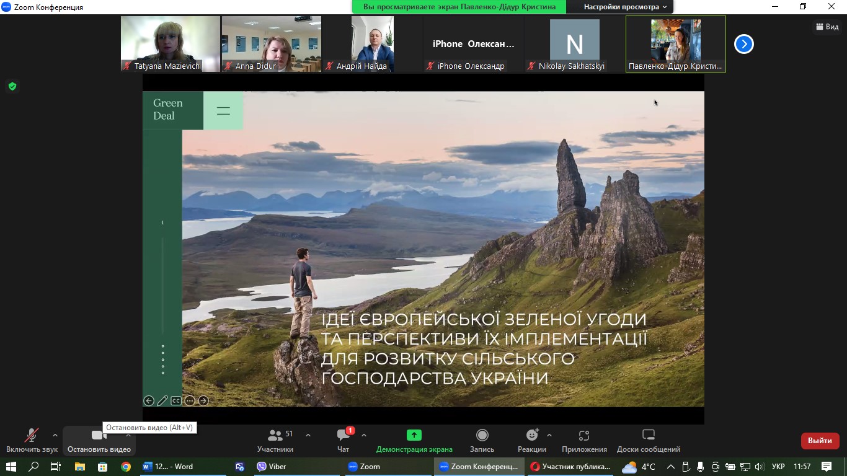This screenshot has height=476, width=847.
Task: Open Настройки просмотра view options dropdown
Action: point(625,7)
